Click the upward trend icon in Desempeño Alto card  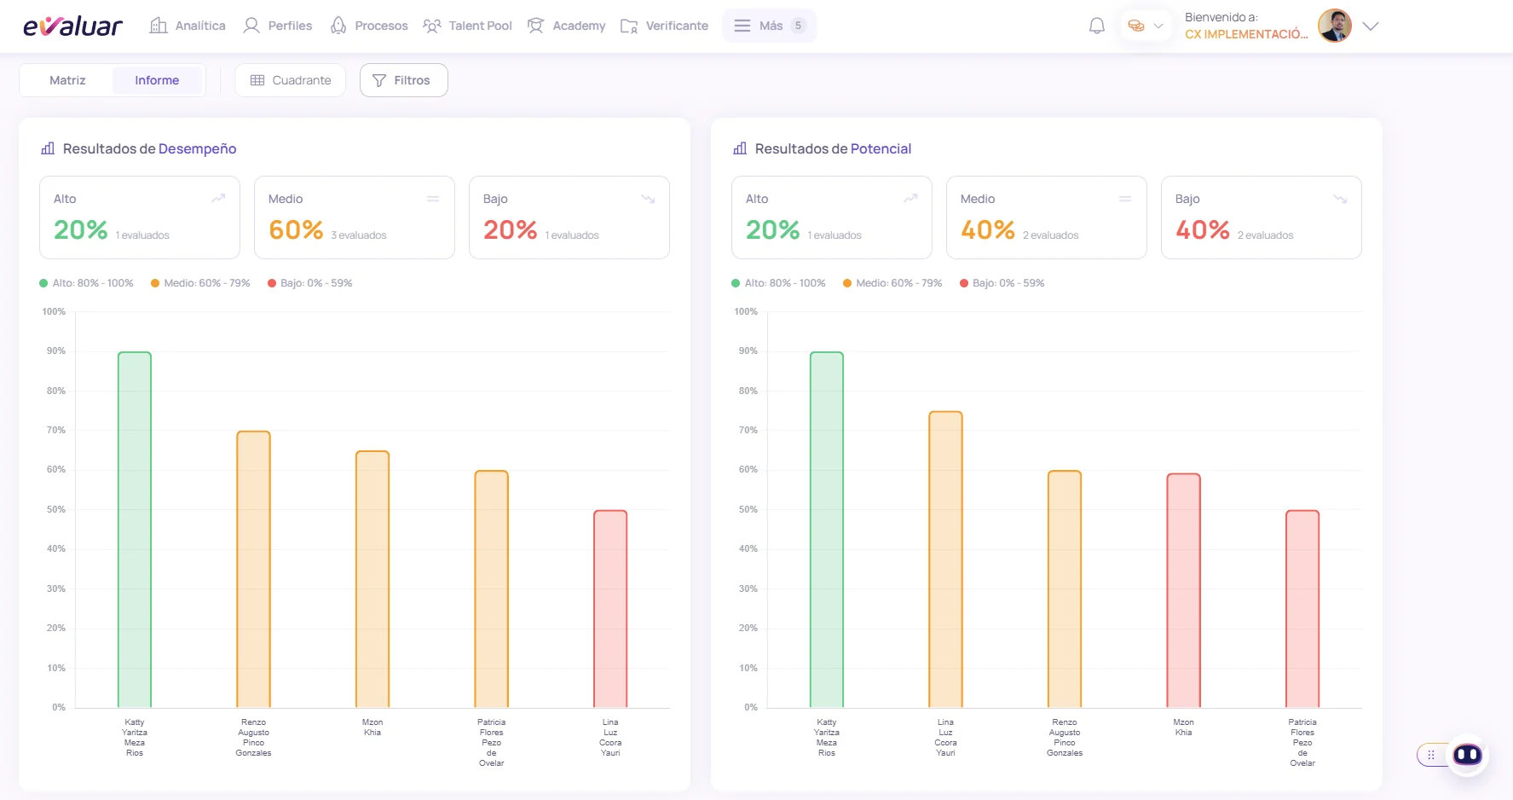(x=218, y=198)
